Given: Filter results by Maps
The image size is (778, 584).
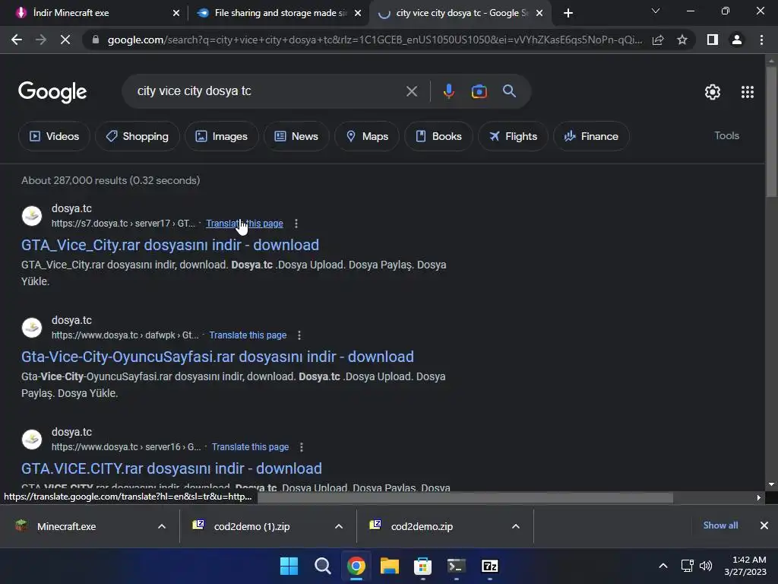Looking at the screenshot, I should coord(367,136).
